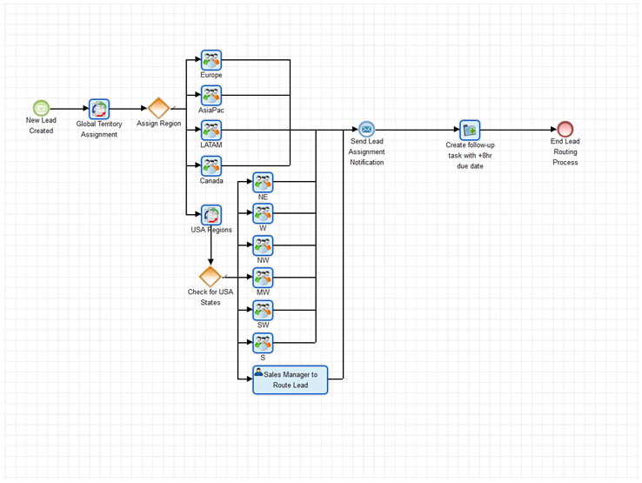The image size is (642, 483).
Task: Click the 'AsiaPac' label text
Action: (x=211, y=111)
